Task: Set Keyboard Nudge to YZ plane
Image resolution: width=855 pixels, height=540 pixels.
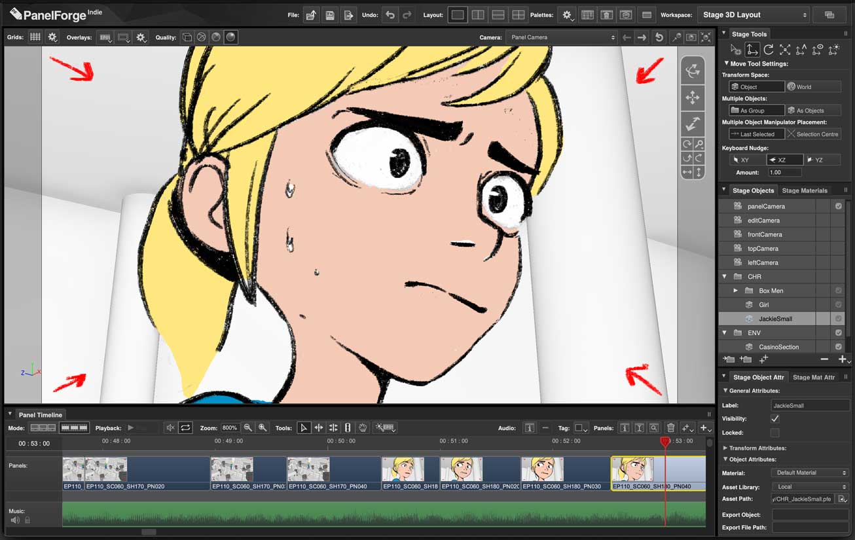Action: 822,160
